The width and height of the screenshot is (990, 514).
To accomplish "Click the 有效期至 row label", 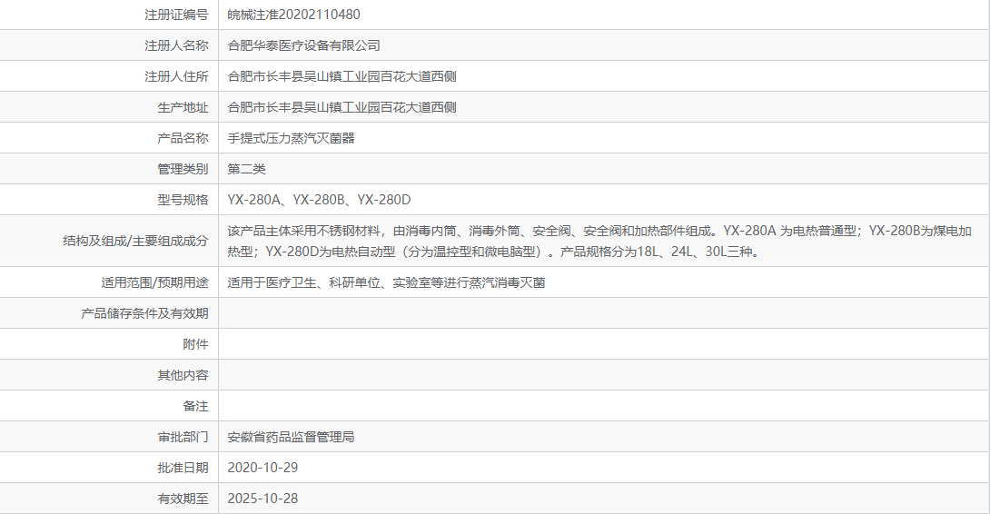I will [x=183, y=499].
